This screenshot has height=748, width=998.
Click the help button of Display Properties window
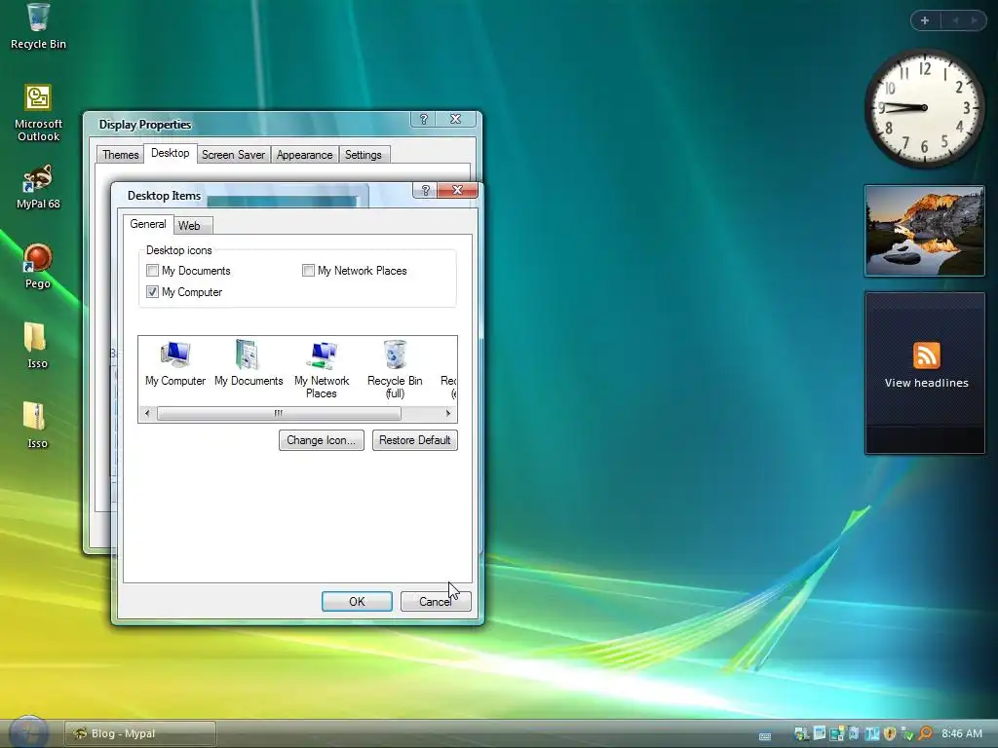[423, 119]
